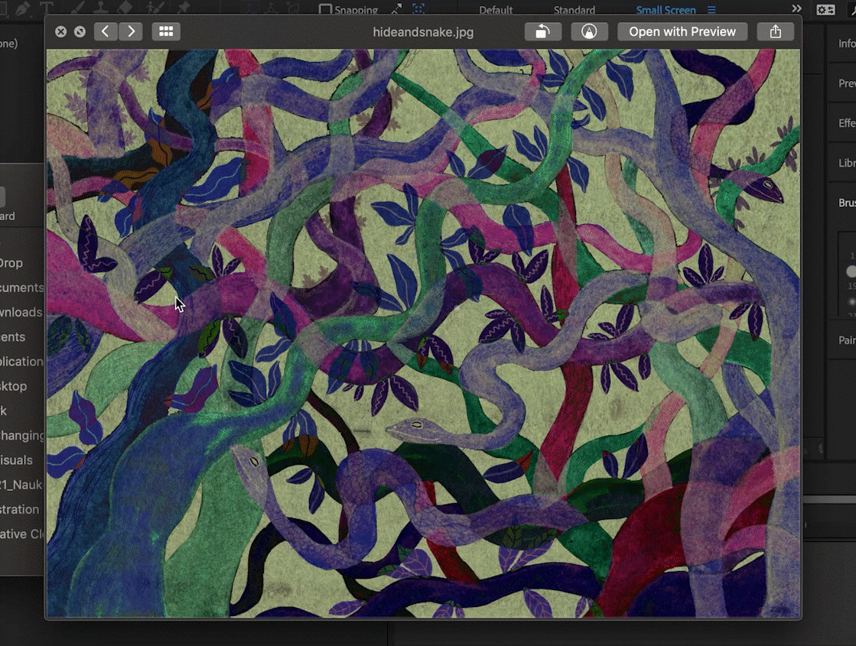Open the Downloads folder in sidebar
This screenshot has height=646, width=856.
(21, 312)
